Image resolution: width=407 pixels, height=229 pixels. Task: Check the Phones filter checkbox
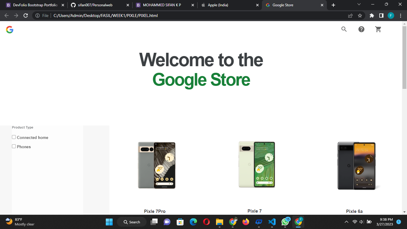click(14, 146)
